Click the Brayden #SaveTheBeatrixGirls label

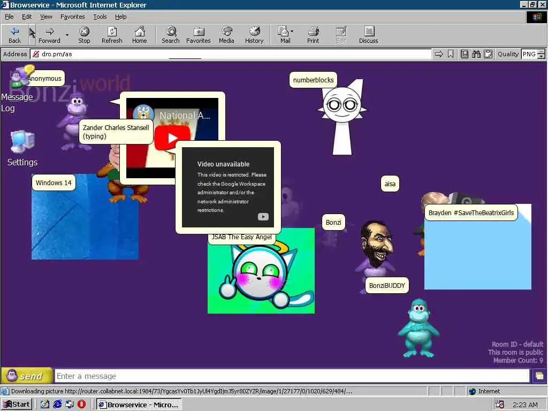471,213
